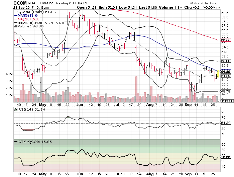Viewport: 234px width, 177px height.
Task: Click the RSI(14) 51.34 panel label
Action: 31,109
